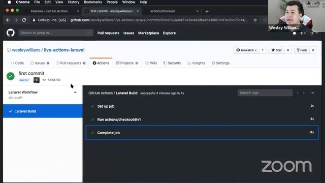Switch to the actions/checkout browser tab
This screenshot has height=183, width=325.
(x=162, y=11)
